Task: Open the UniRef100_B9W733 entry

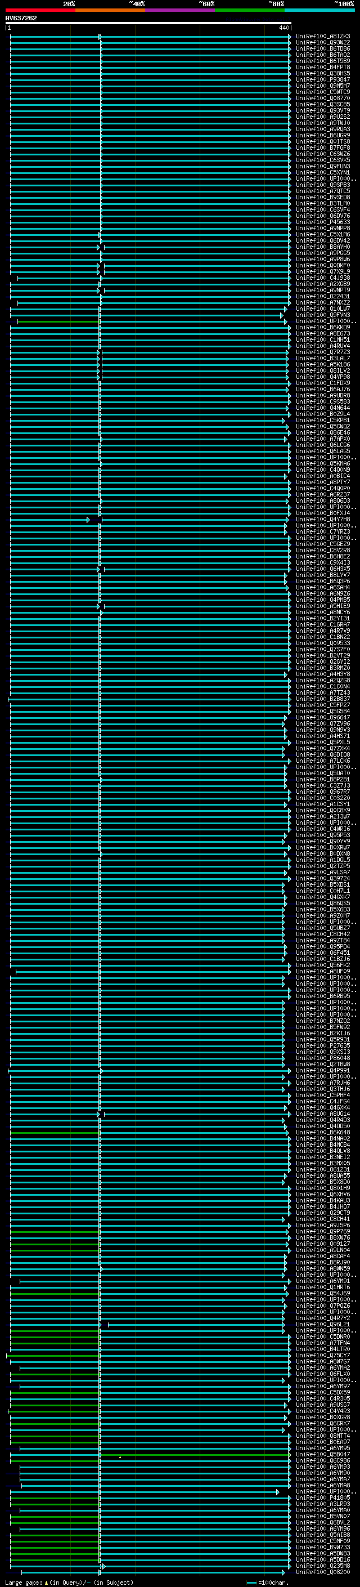Action: point(323,1548)
